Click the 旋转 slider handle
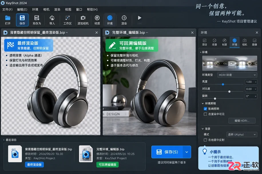This screenshot has width=262, height=174. (x=215, y=99)
